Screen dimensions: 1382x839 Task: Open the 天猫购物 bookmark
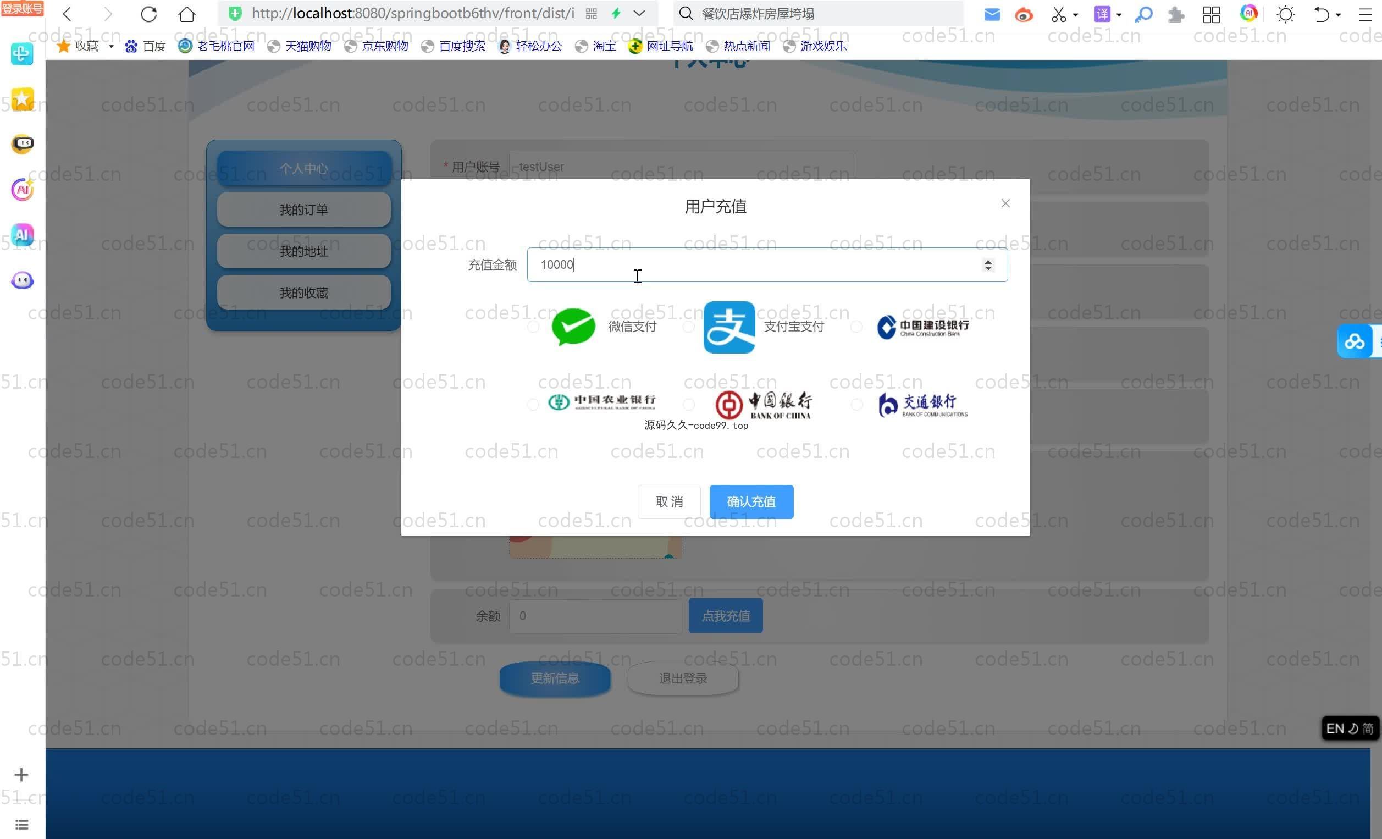click(x=300, y=46)
